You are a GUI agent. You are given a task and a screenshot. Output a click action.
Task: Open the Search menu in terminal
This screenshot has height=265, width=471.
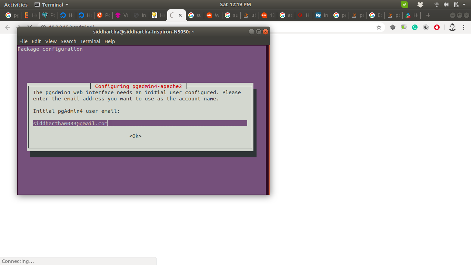pyautogui.click(x=68, y=41)
